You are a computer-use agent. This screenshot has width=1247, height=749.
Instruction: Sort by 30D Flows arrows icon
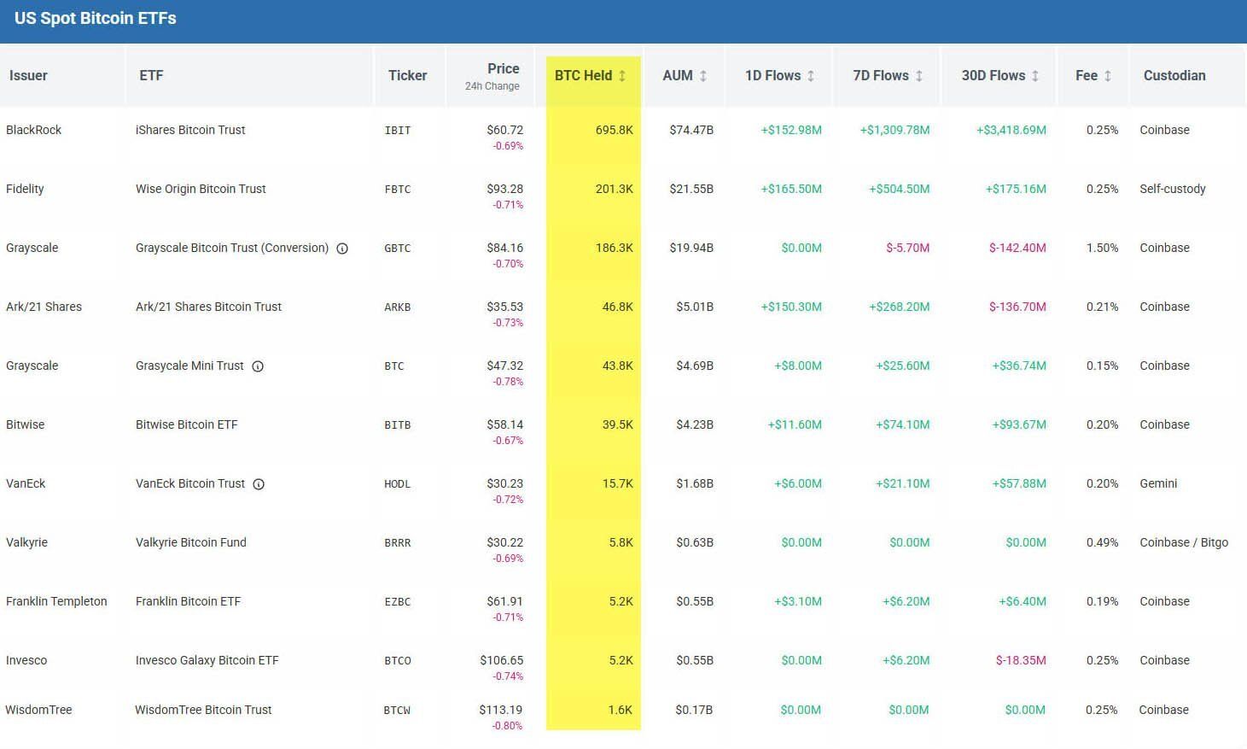(1035, 76)
